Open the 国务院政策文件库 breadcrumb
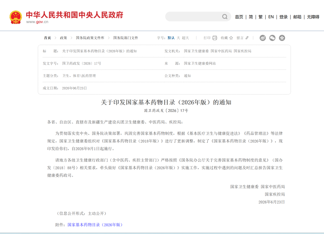Image resolution: width=324 pixels, height=234 pixels. (90, 38)
